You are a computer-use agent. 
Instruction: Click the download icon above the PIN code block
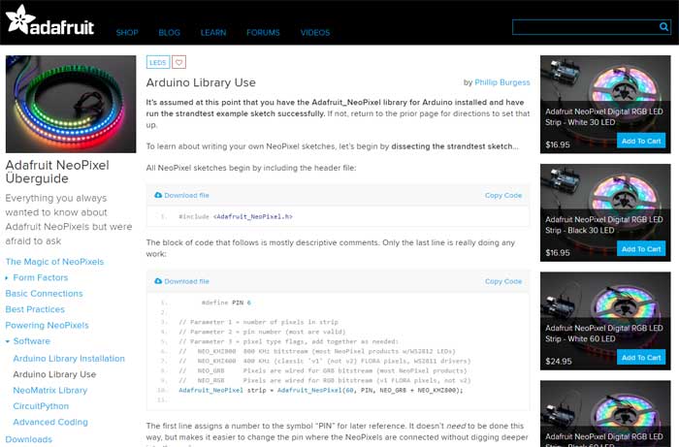pyautogui.click(x=156, y=281)
